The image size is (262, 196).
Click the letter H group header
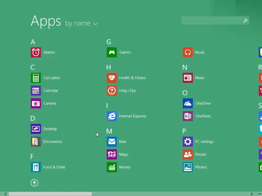[108, 67]
